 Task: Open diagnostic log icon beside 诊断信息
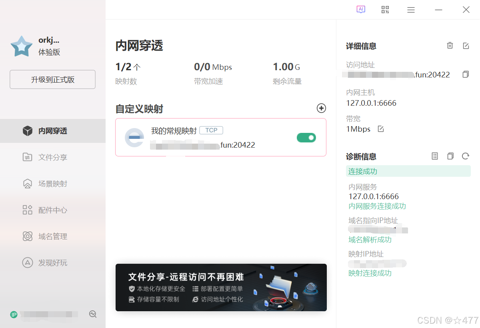pos(435,156)
